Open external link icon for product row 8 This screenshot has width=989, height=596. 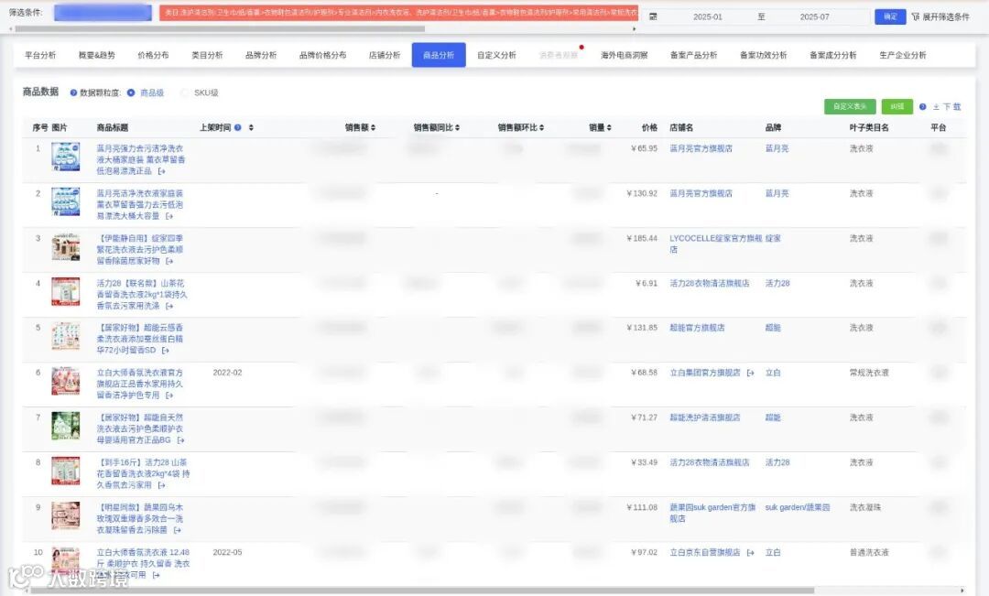tap(161, 485)
